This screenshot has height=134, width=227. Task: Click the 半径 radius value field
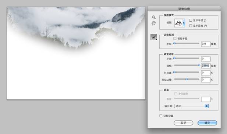pyautogui.click(x=206, y=44)
